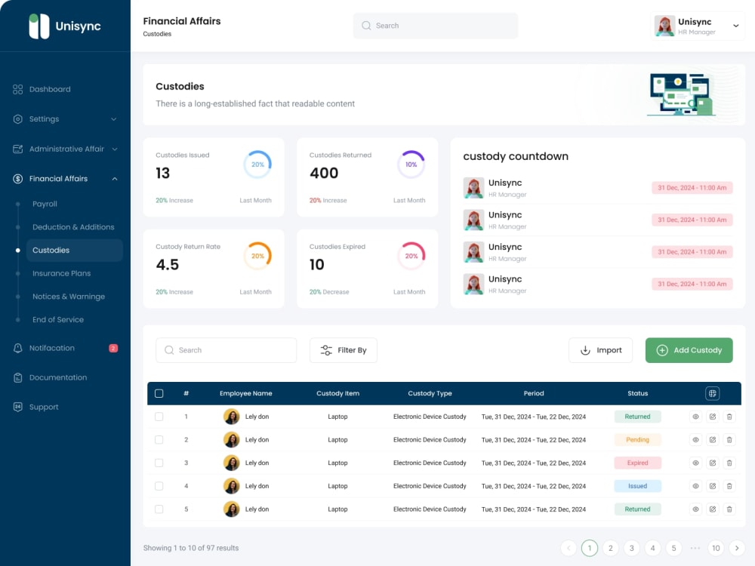This screenshot has width=755, height=566.
Task: Open Deduction & Additions
Action: pos(73,227)
